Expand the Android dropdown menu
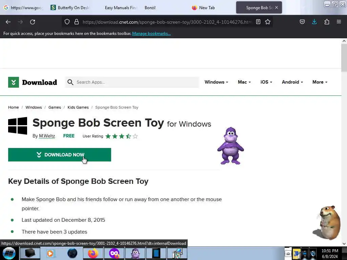Screen dimensions: 347x260 292,82
